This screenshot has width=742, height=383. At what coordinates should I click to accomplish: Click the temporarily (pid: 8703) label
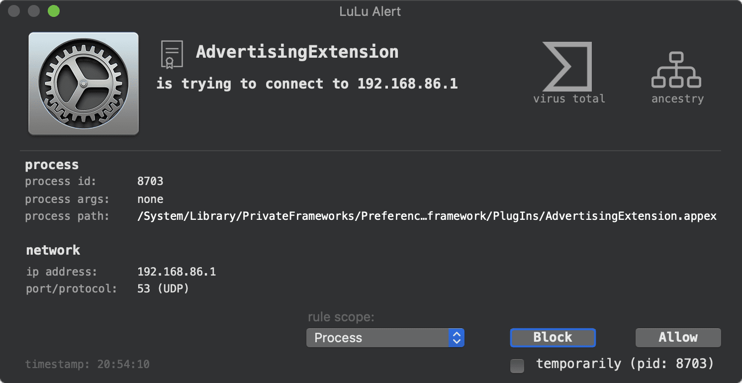[x=625, y=364]
